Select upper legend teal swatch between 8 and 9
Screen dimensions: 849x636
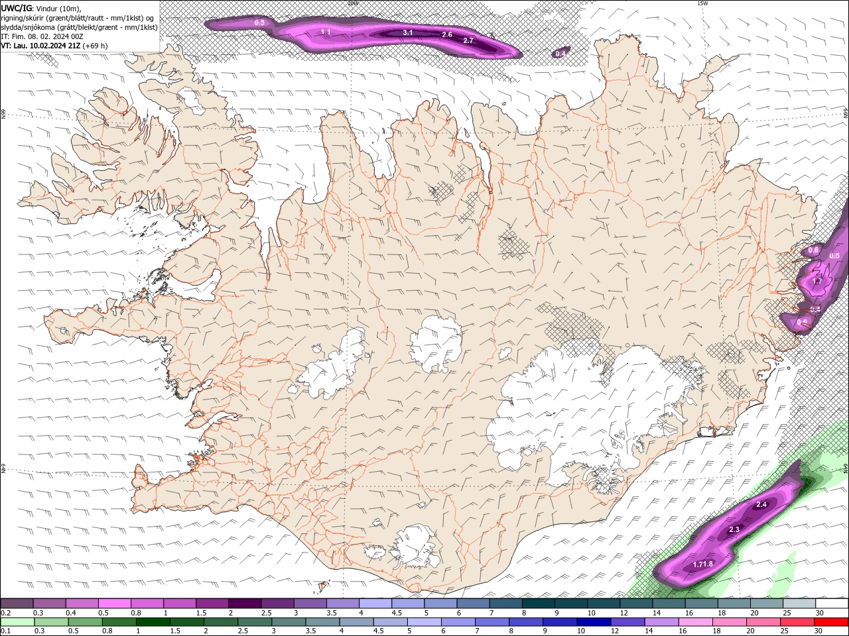pyautogui.click(x=539, y=603)
